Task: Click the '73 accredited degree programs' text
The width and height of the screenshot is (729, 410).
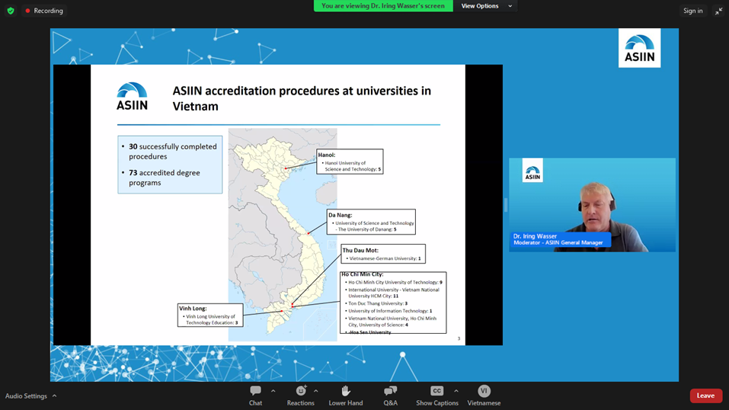Action: (164, 178)
